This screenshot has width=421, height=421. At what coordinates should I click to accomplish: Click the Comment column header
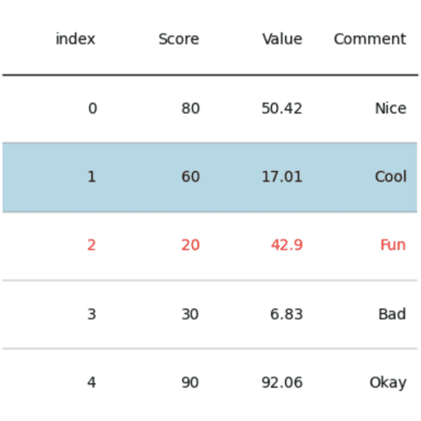tap(370, 39)
